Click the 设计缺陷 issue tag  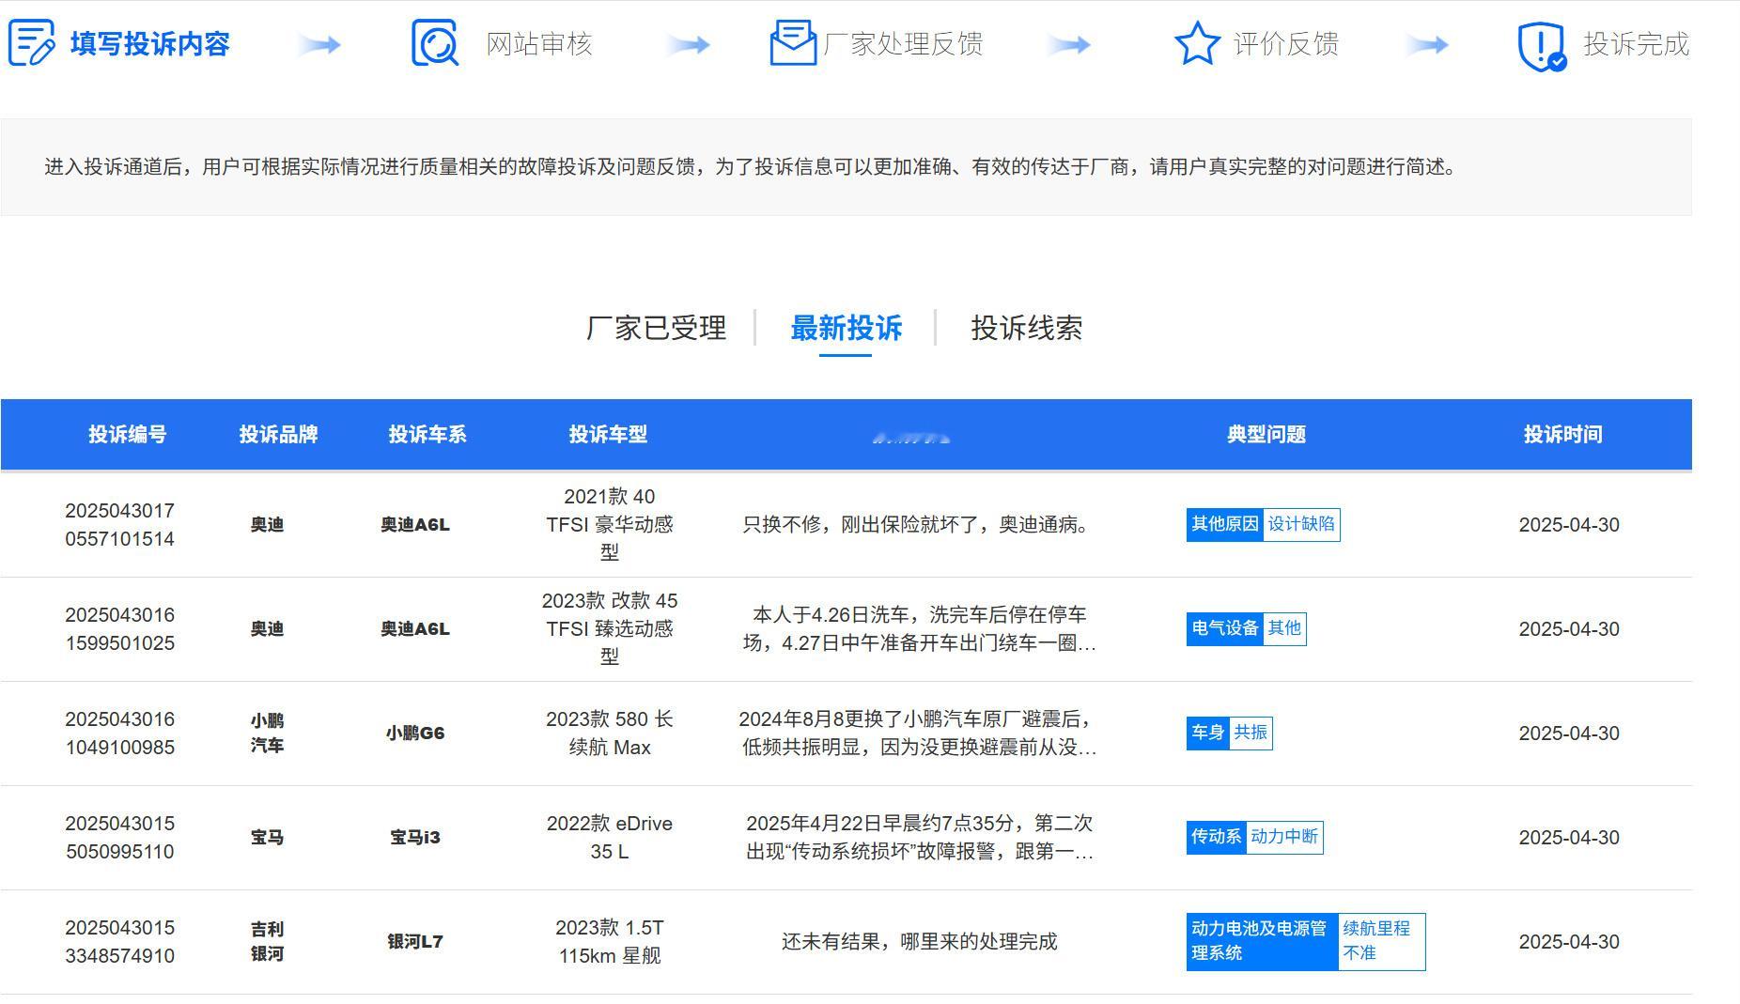click(x=1301, y=524)
